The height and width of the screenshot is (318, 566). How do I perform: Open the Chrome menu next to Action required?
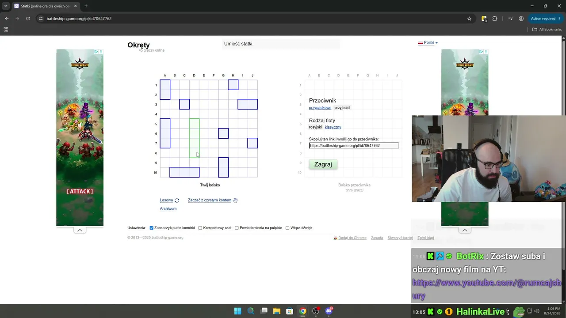pyautogui.click(x=559, y=19)
